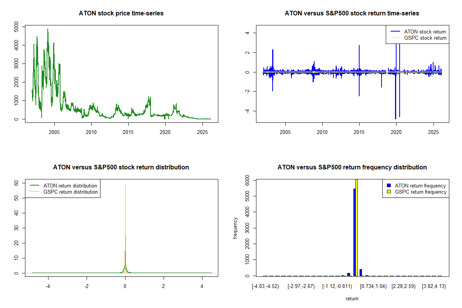Select the "GSPC return distribution" legend entry
Screen dimensions: 462x308
pyautogui.click(x=70, y=192)
